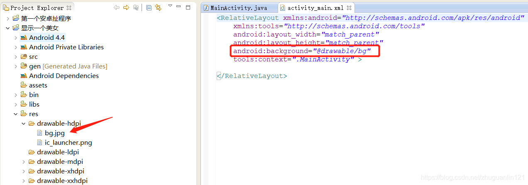
Task: Collapse all items in Project Explorer
Action: click(149, 7)
